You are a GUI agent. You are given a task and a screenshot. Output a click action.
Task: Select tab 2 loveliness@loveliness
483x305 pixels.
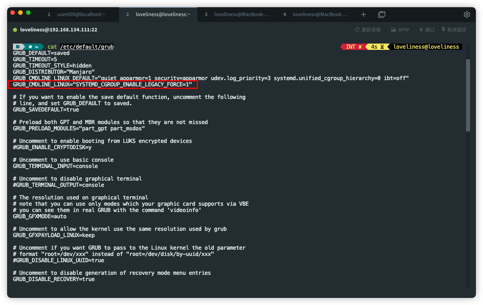coord(158,15)
